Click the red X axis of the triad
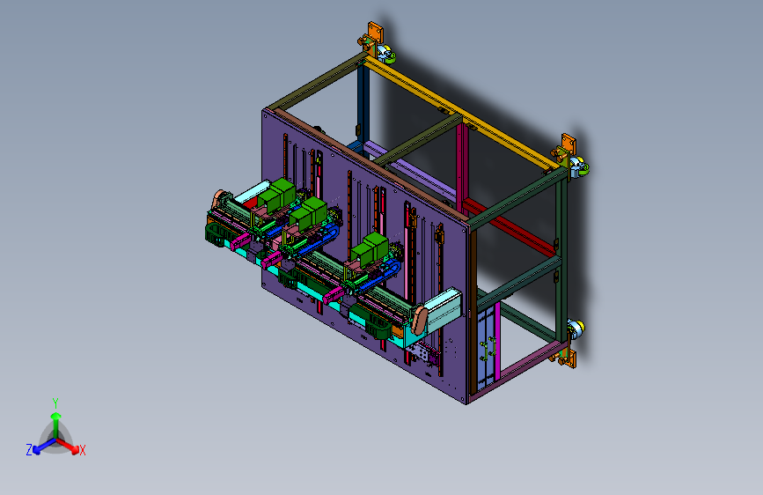763x495 pixels. point(69,446)
